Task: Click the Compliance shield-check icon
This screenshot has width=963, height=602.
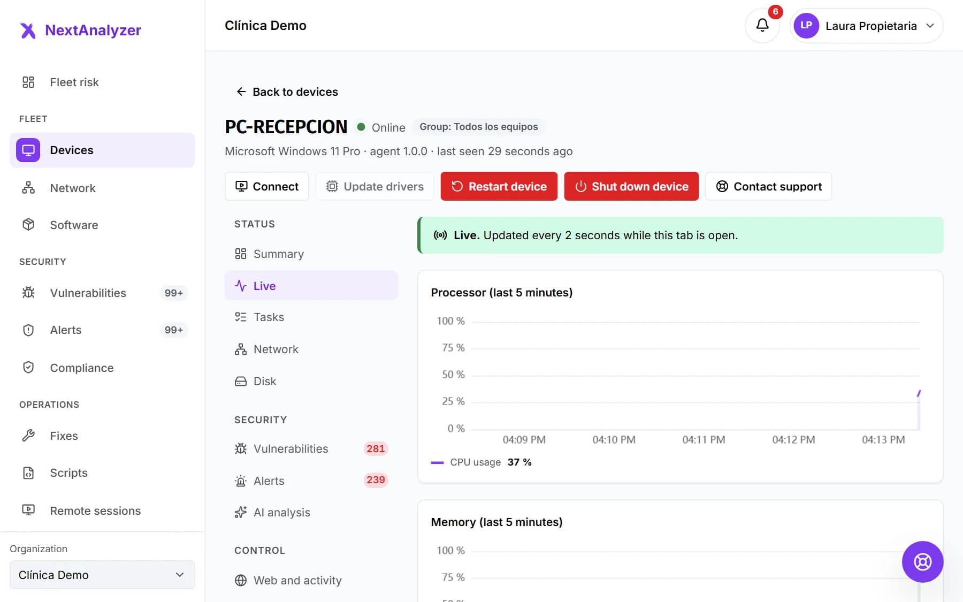Action: pos(28,368)
